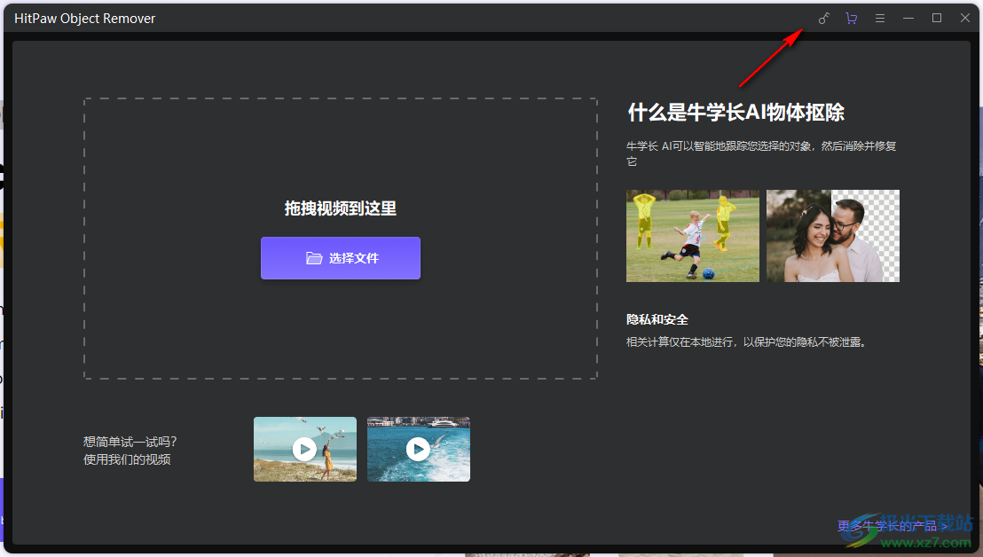983x557 pixels.
Task: Maximize the HitPaw window
Action: (x=937, y=18)
